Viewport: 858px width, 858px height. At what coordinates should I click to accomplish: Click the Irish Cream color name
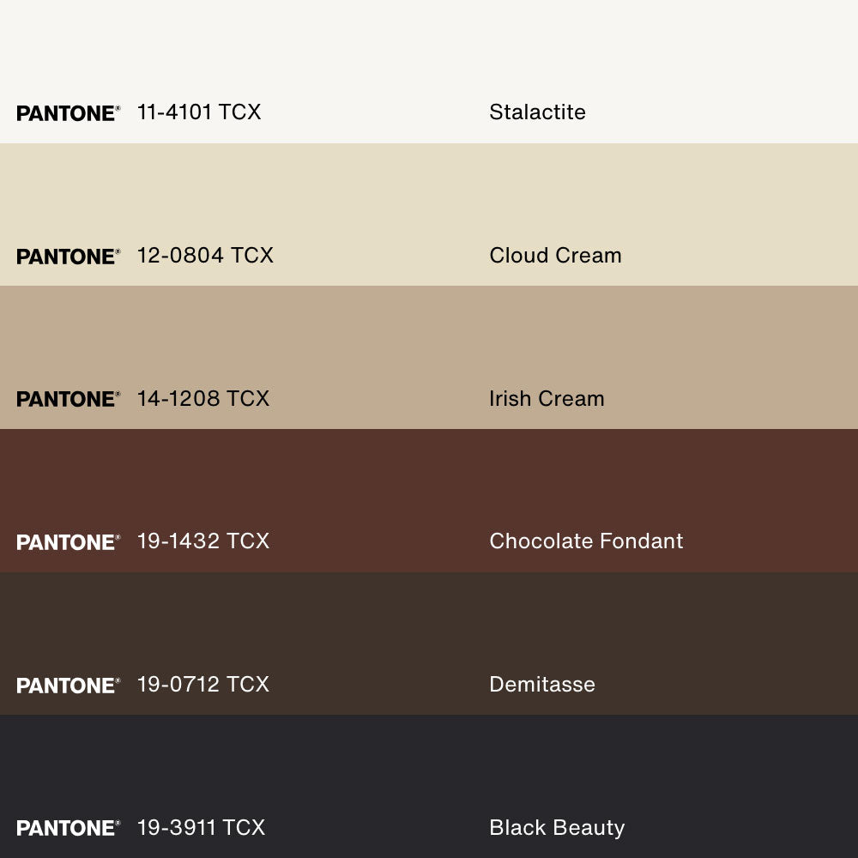click(x=547, y=398)
